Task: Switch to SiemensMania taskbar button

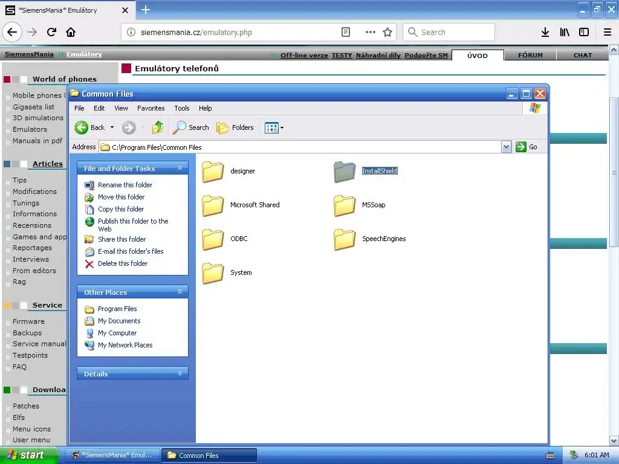Action: [x=111, y=456]
